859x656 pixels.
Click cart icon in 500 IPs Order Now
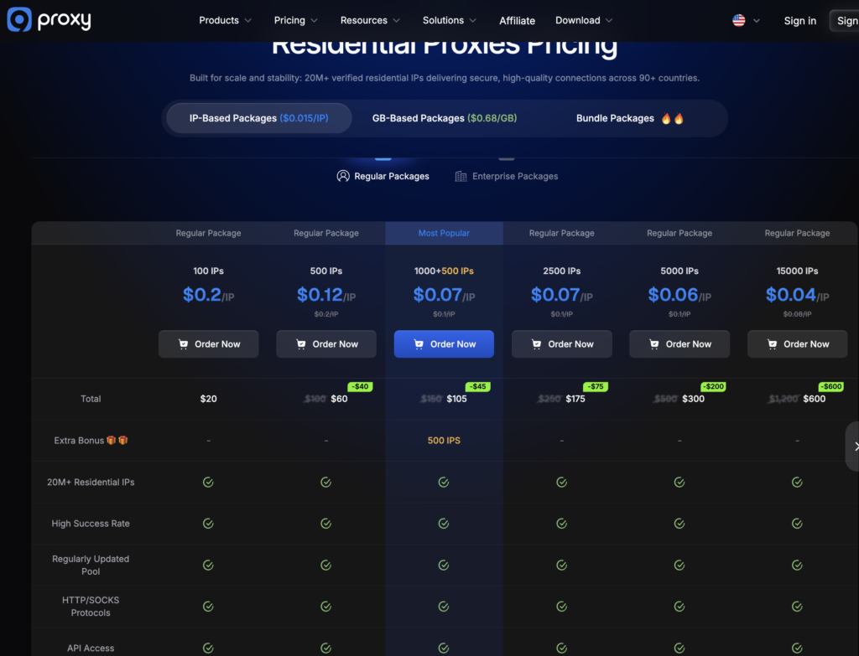[x=301, y=344]
